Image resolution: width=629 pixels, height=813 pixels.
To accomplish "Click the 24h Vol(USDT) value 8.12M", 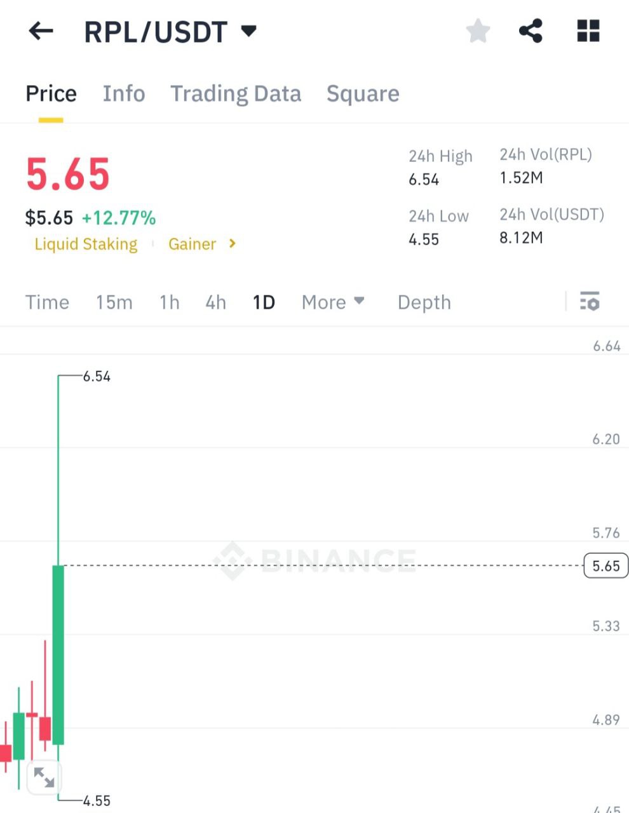I will tap(521, 238).
